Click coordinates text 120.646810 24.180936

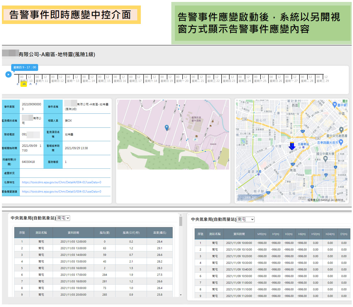tap(330, 200)
